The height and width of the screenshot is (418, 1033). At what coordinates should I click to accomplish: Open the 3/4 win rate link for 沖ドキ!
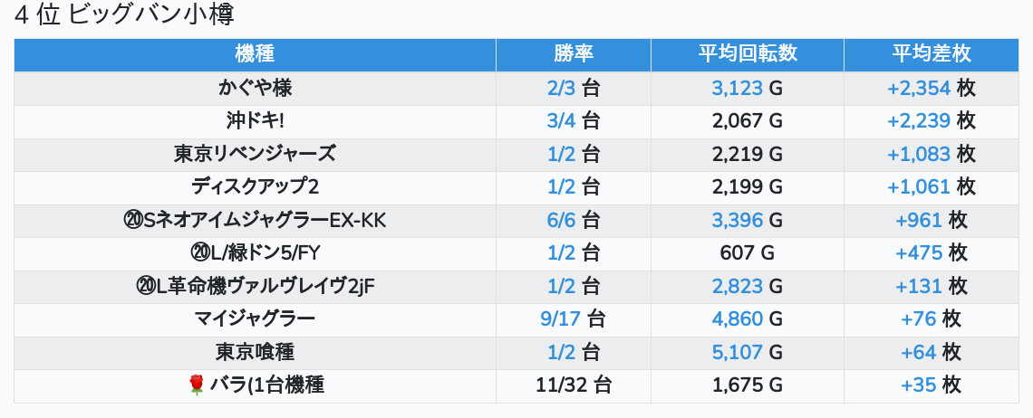click(x=561, y=121)
